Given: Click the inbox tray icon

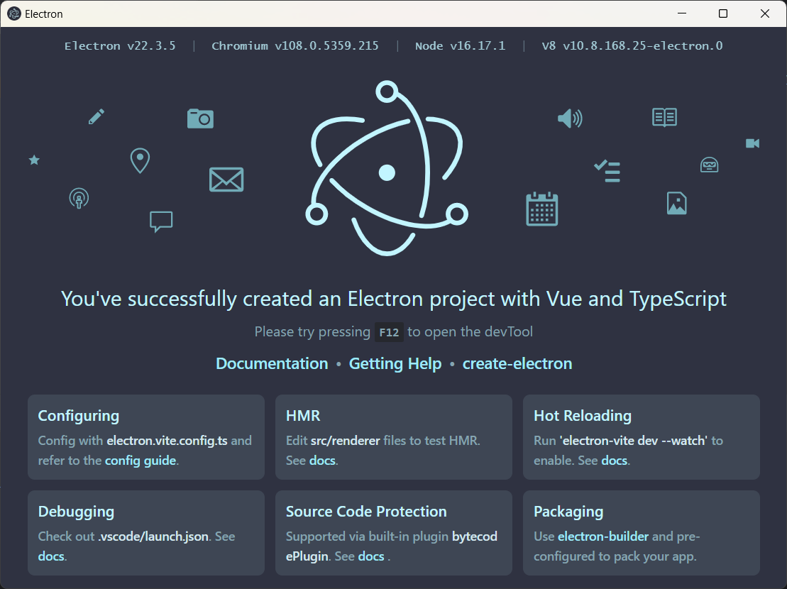Looking at the screenshot, I should tap(709, 165).
